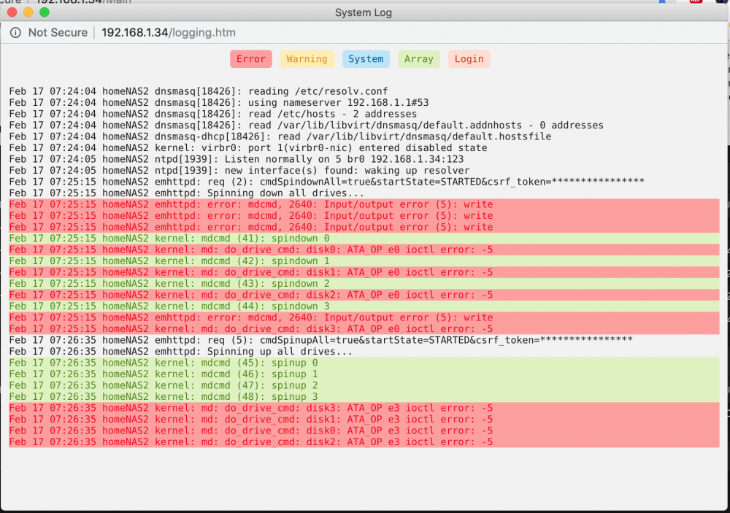The width and height of the screenshot is (730, 513).
Task: Minimize the System Log window with yellow button
Action: click(x=28, y=12)
